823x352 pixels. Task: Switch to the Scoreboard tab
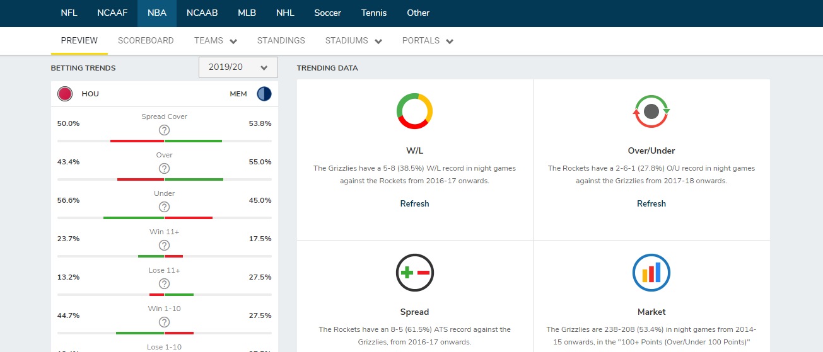[x=146, y=41]
